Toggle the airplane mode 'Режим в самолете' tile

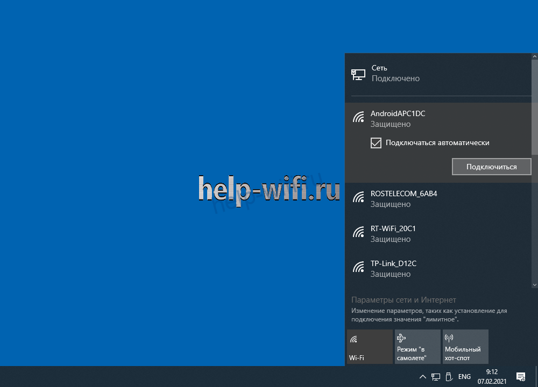pyautogui.click(x=417, y=347)
